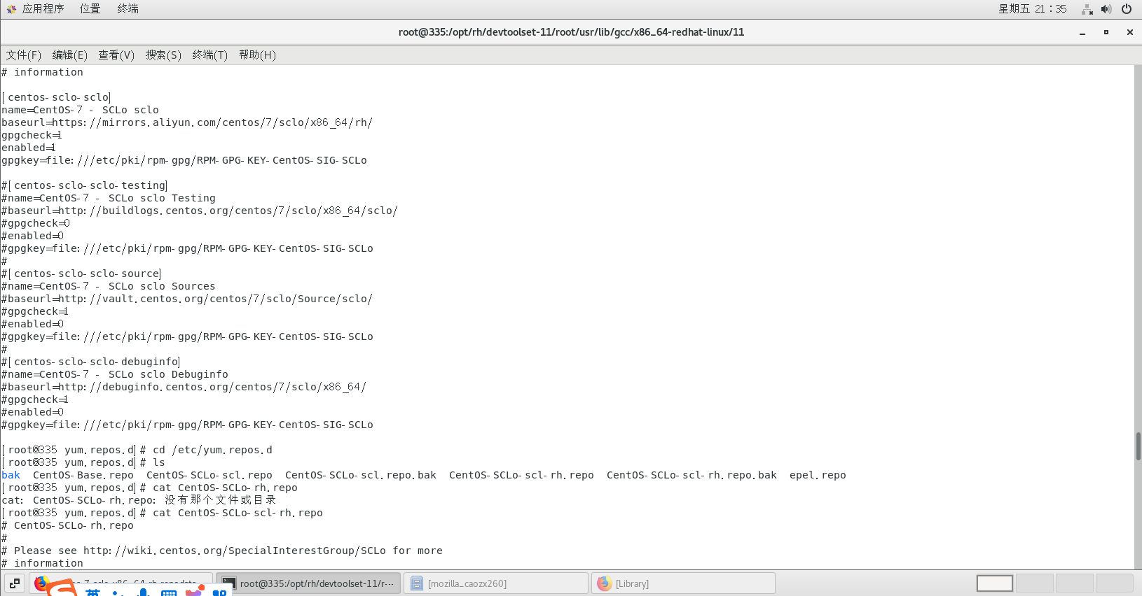The image size is (1142, 596).
Task: Select the first (active) workspace box
Action: [995, 583]
